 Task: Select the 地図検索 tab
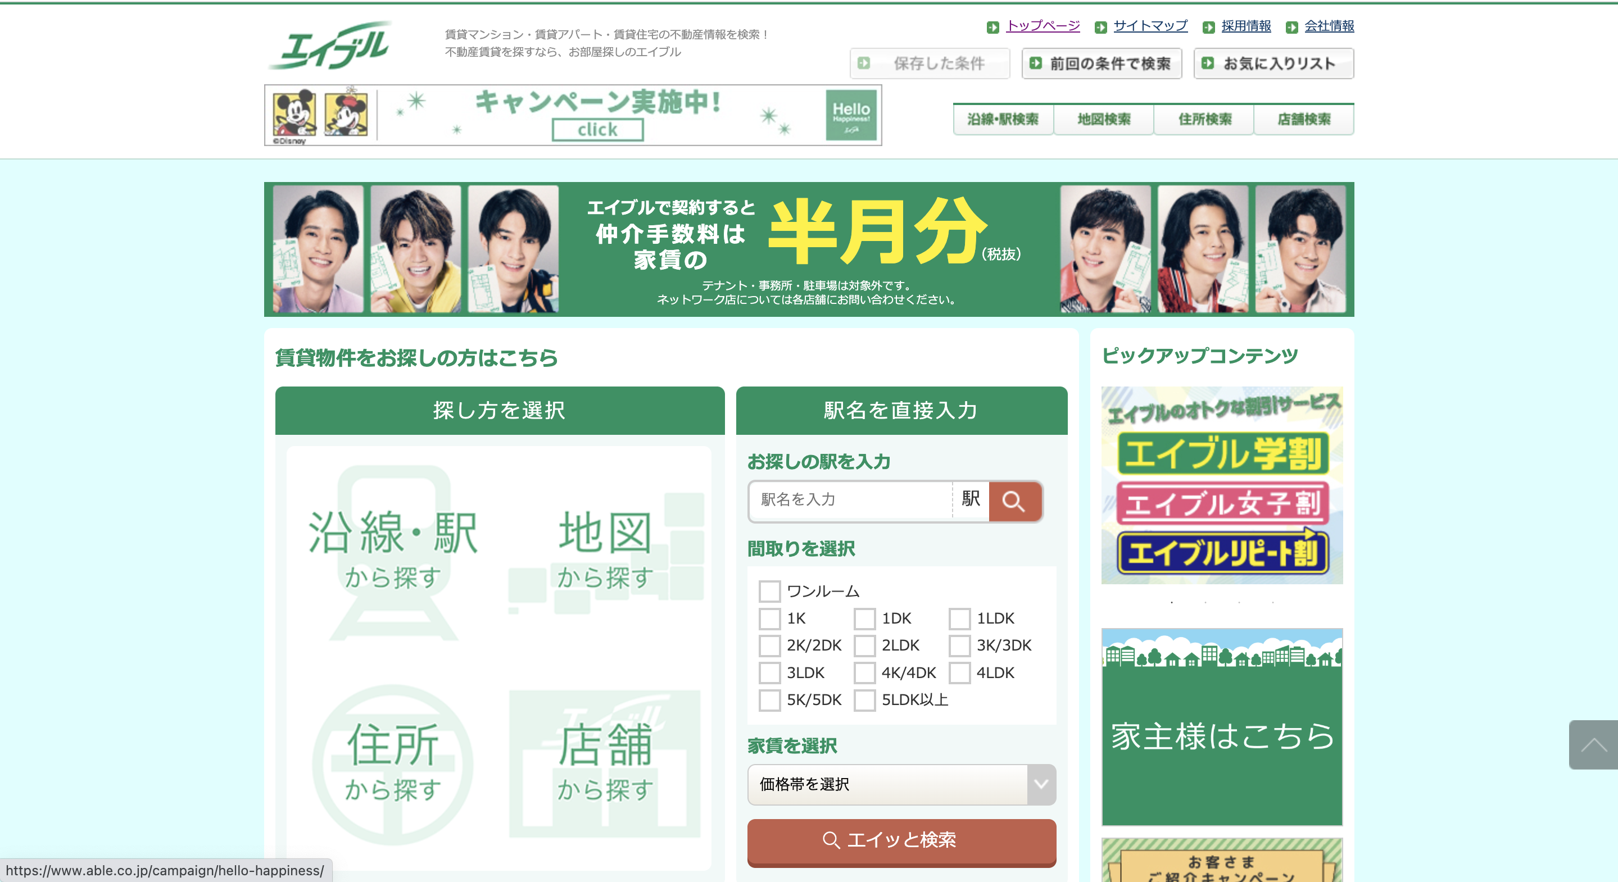pos(1104,119)
